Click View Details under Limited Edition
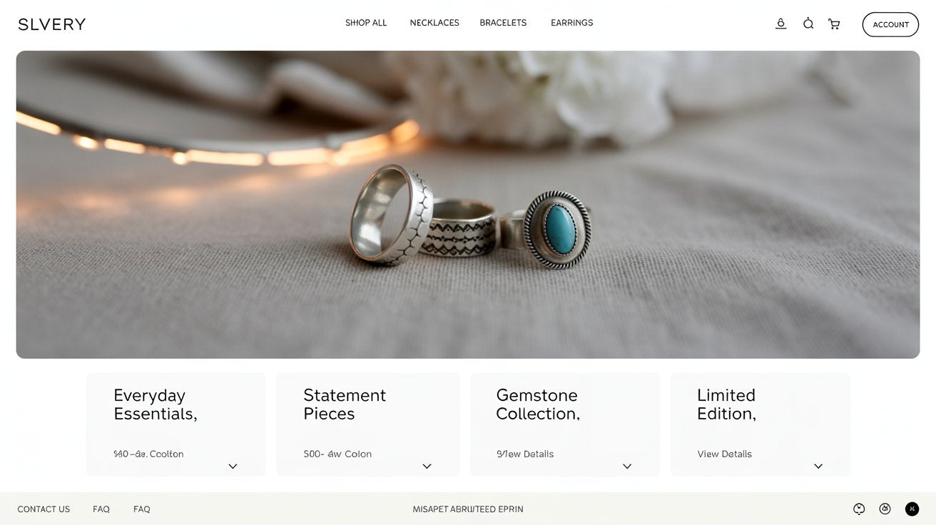Image resolution: width=936 pixels, height=525 pixels. (x=724, y=454)
